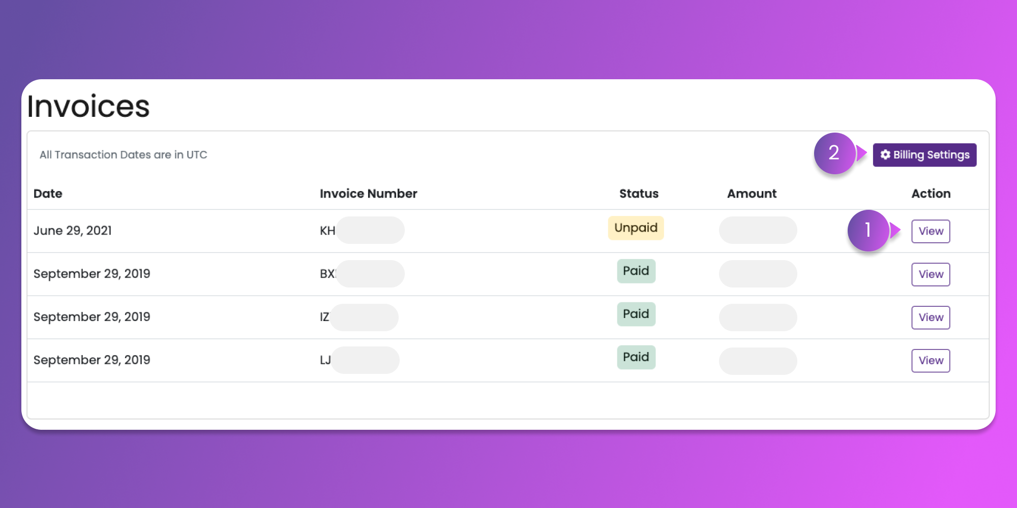
Task: Click the blurred amount of the unpaid invoice
Action: [x=758, y=230]
